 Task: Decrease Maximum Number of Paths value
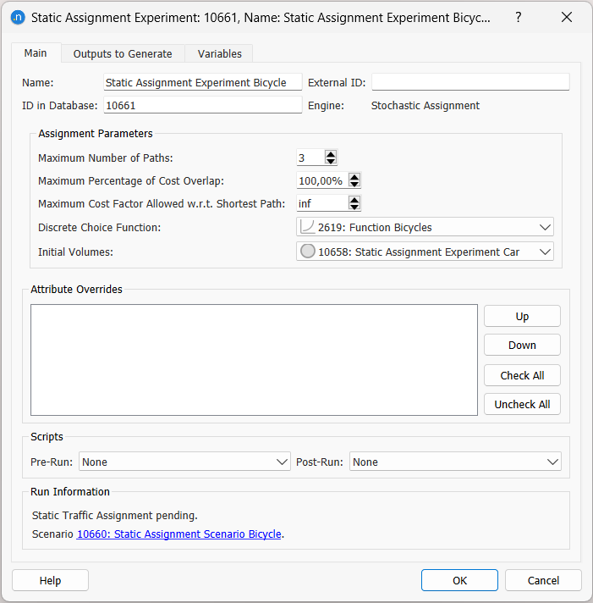pos(331,161)
